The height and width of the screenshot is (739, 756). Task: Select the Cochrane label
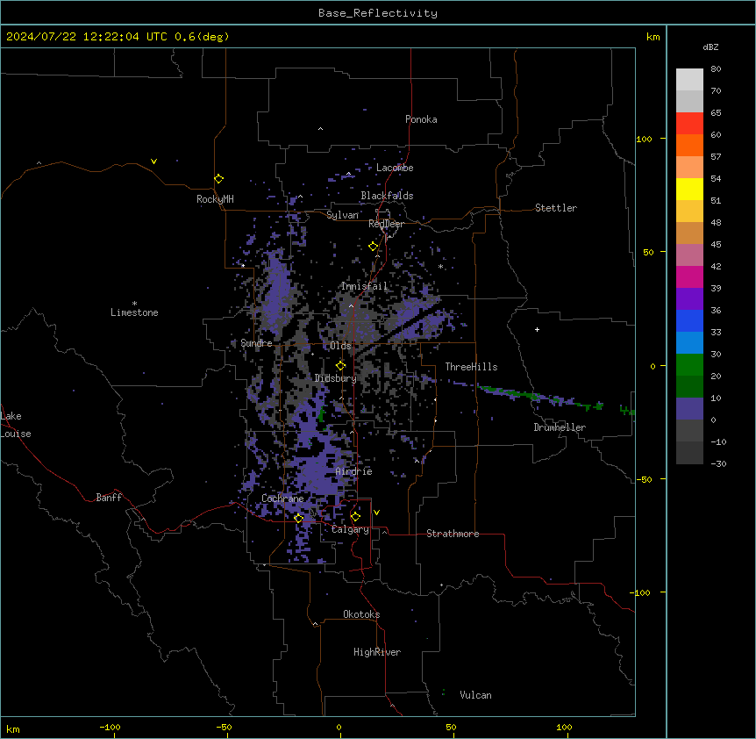282,499
